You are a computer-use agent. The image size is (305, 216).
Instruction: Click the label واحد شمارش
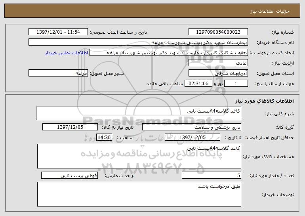point(119,176)
